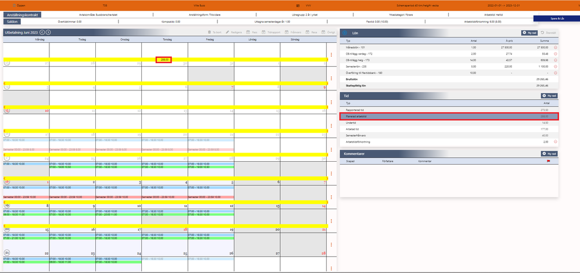This screenshot has height=273, width=580.
Task: Select the Undertid row
Action: [449, 123]
